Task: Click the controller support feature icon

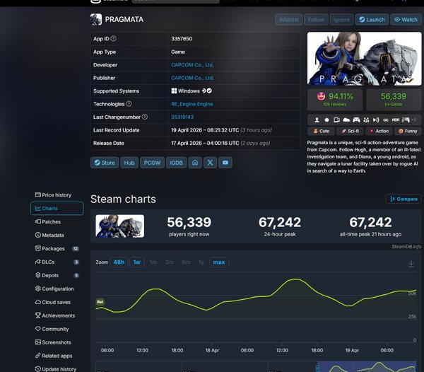Action: [x=356, y=120]
